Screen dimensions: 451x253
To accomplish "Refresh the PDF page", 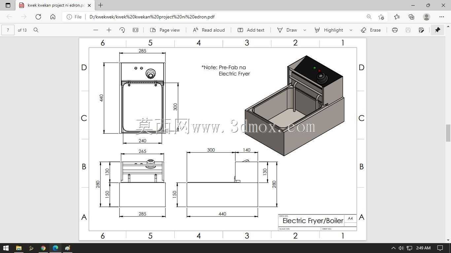I will 38,17.
